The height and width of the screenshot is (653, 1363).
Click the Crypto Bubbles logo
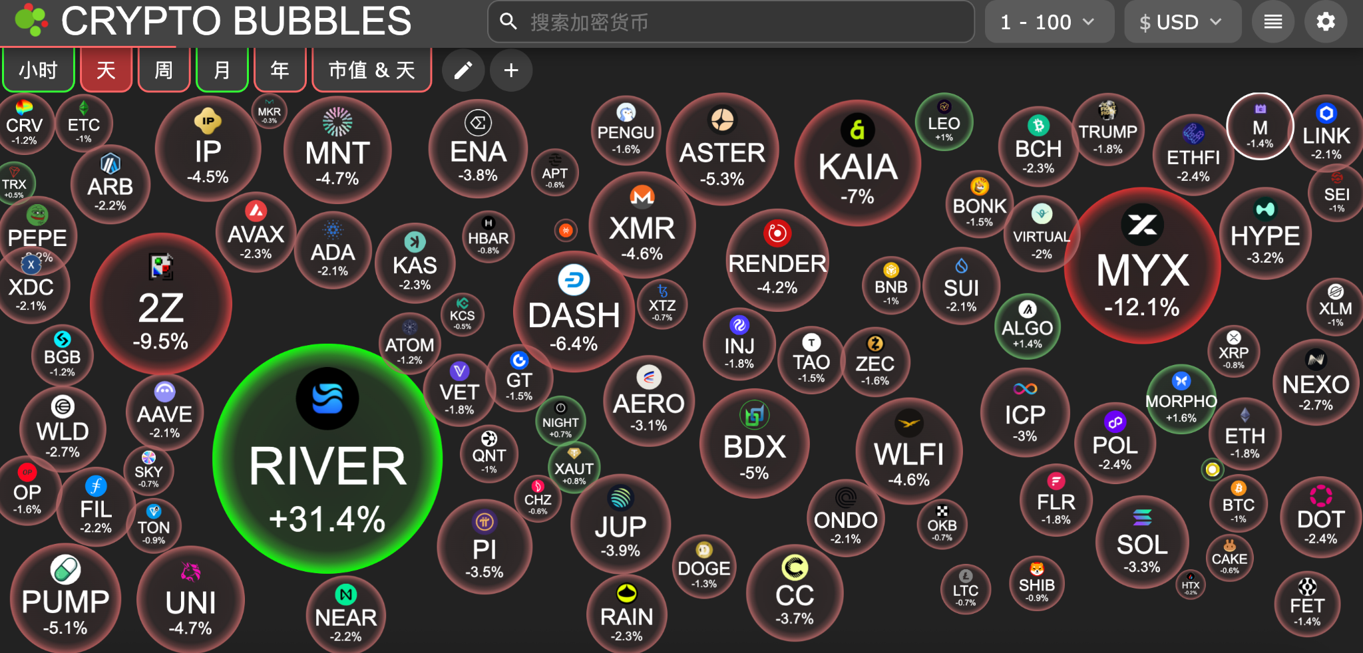[x=31, y=20]
